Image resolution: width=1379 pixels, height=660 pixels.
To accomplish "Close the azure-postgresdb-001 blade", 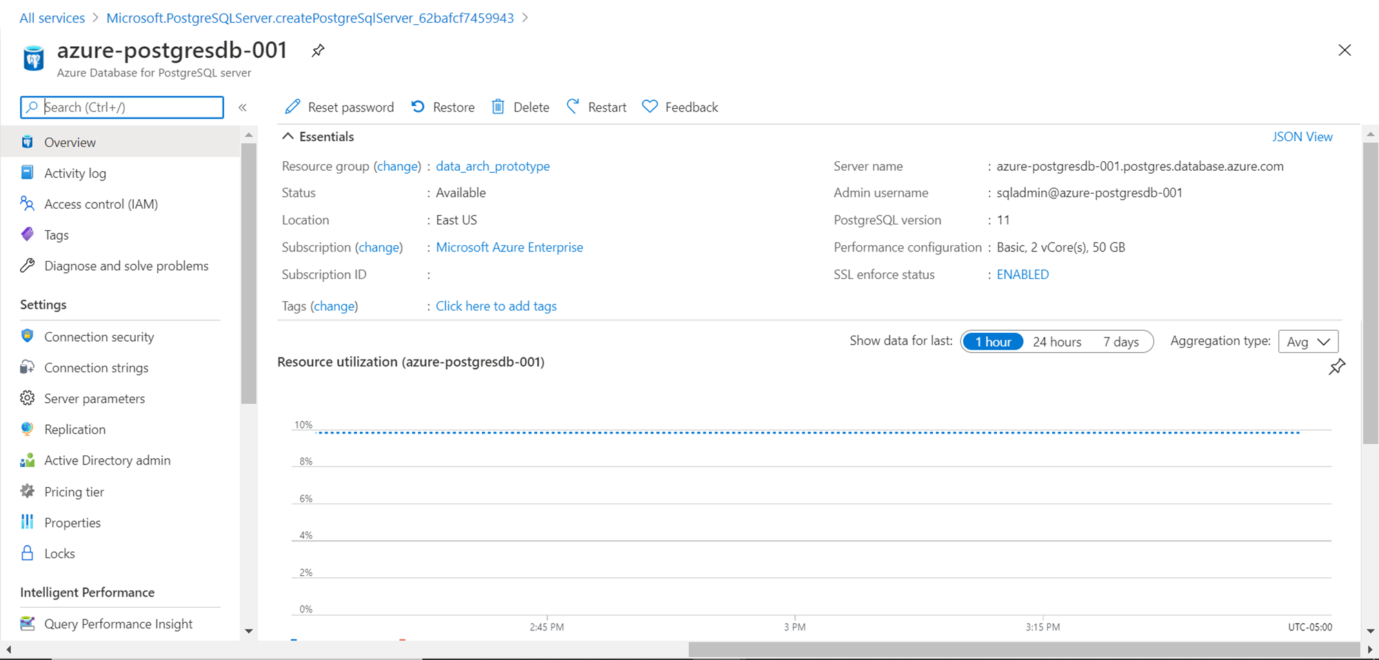I will tap(1345, 50).
